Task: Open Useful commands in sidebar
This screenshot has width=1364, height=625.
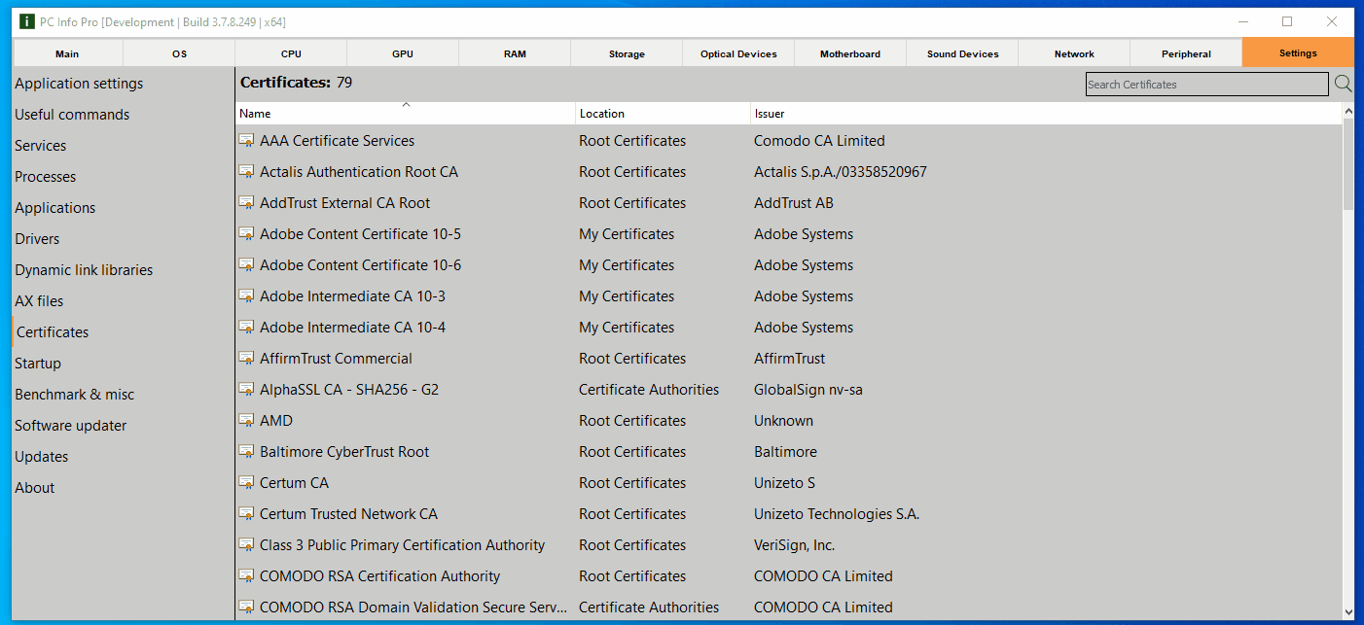Action: pos(72,115)
